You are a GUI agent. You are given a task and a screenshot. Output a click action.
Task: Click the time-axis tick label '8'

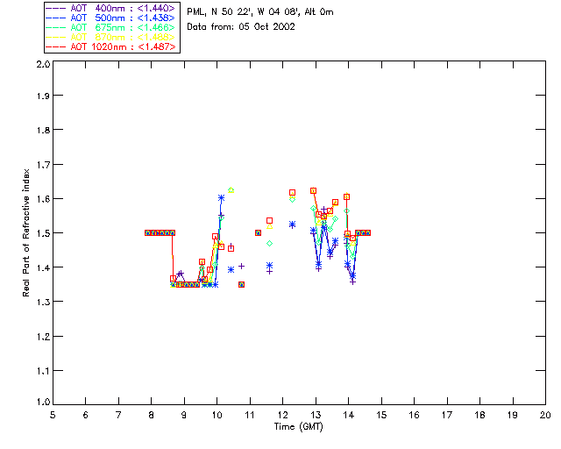pyautogui.click(x=151, y=415)
